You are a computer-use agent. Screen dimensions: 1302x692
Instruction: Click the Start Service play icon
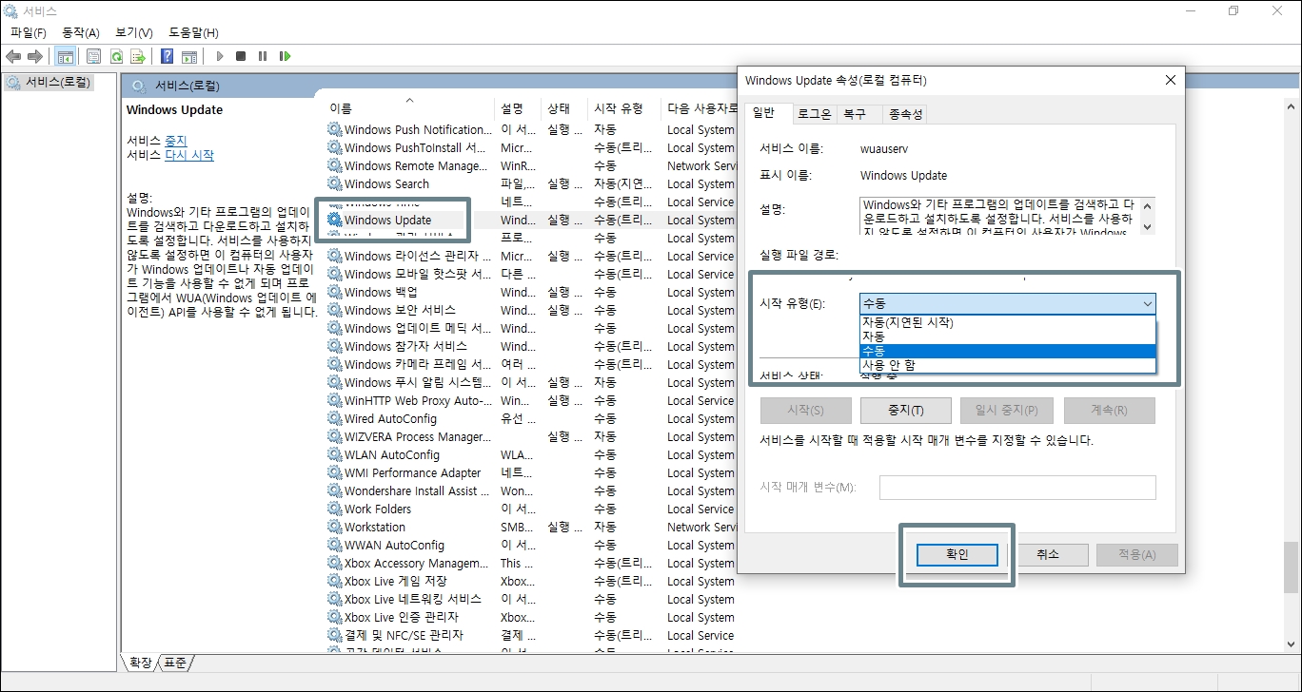coord(219,56)
